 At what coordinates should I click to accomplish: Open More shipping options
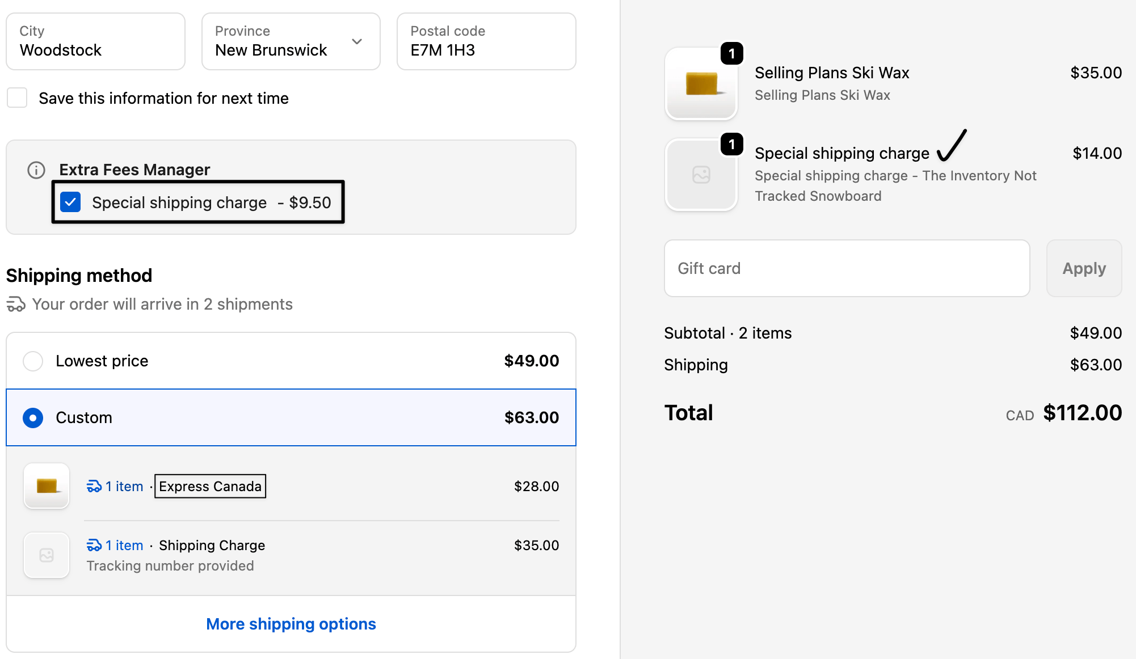click(x=291, y=624)
